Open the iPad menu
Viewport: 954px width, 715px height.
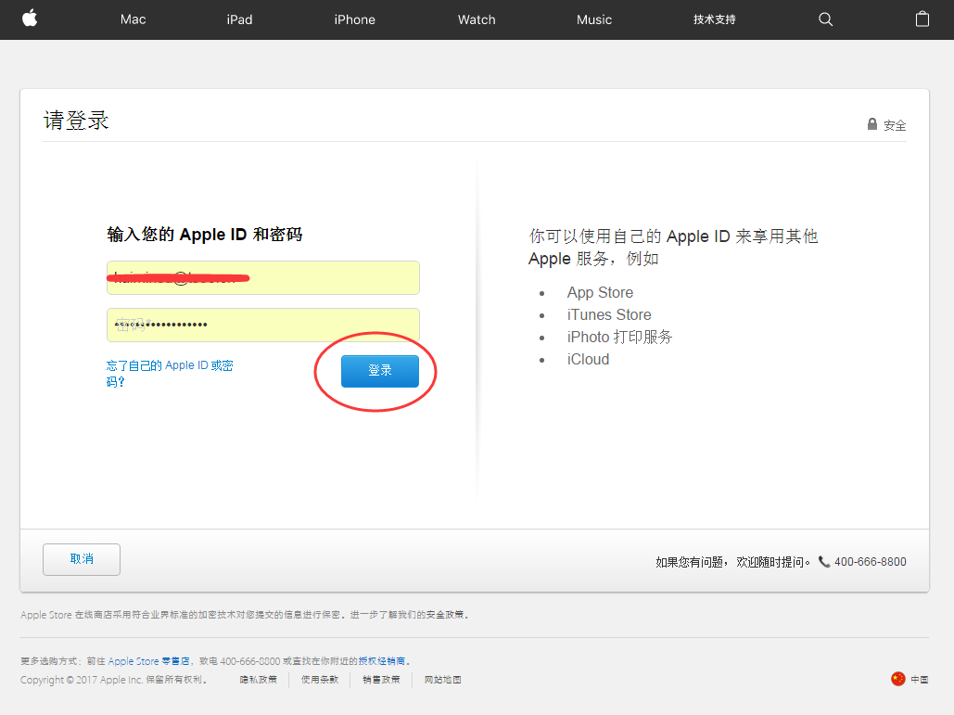[x=239, y=19]
